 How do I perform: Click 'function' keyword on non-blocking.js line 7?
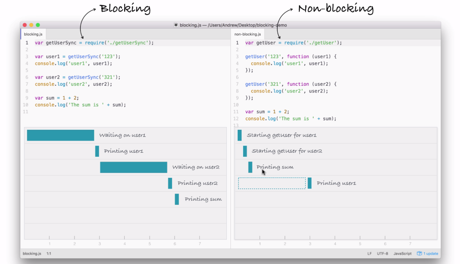298,84
